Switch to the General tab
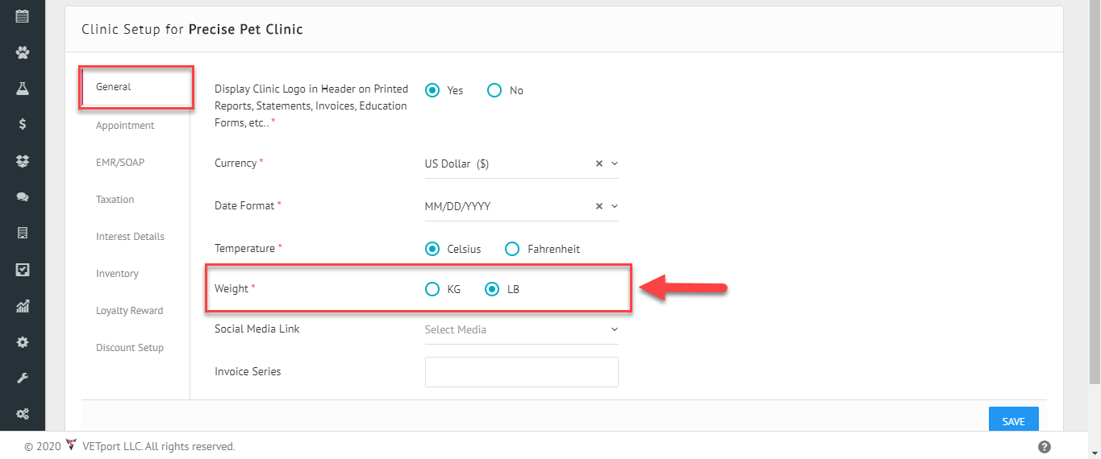1101x459 pixels. tap(136, 87)
